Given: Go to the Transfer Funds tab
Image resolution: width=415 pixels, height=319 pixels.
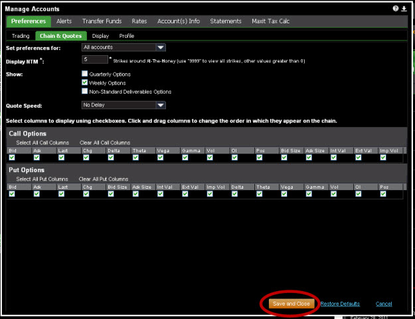Looking at the screenshot, I should 102,21.
